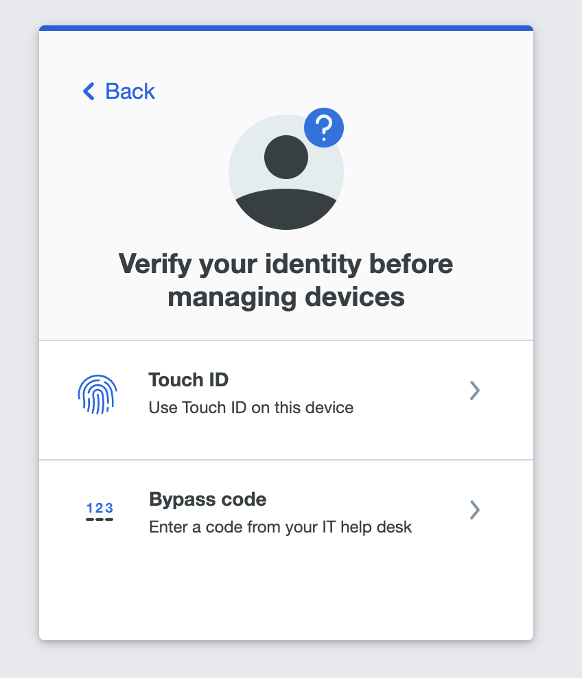Go back using the Back link text
The image size is (582, 678).
(x=130, y=91)
